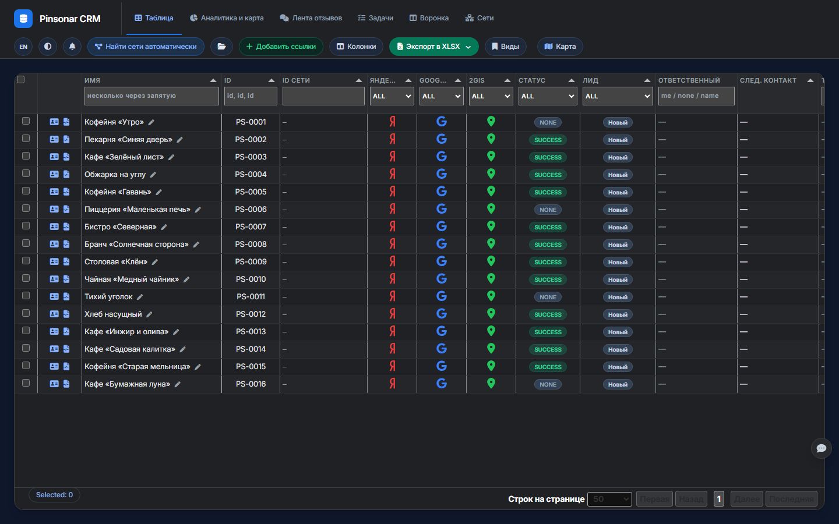Image resolution: width=839 pixels, height=524 pixels.
Task: Click Добавить ссылки button
Action: [x=281, y=47]
